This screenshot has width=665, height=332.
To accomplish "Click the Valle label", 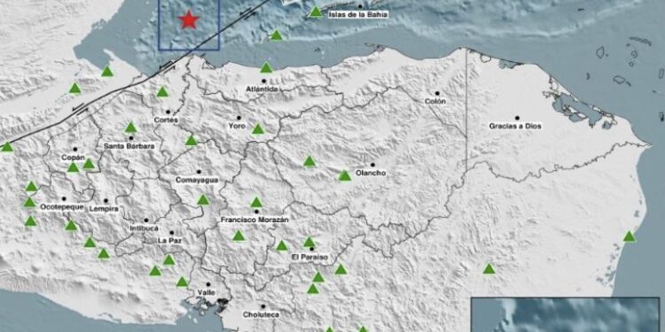I will [207, 293].
